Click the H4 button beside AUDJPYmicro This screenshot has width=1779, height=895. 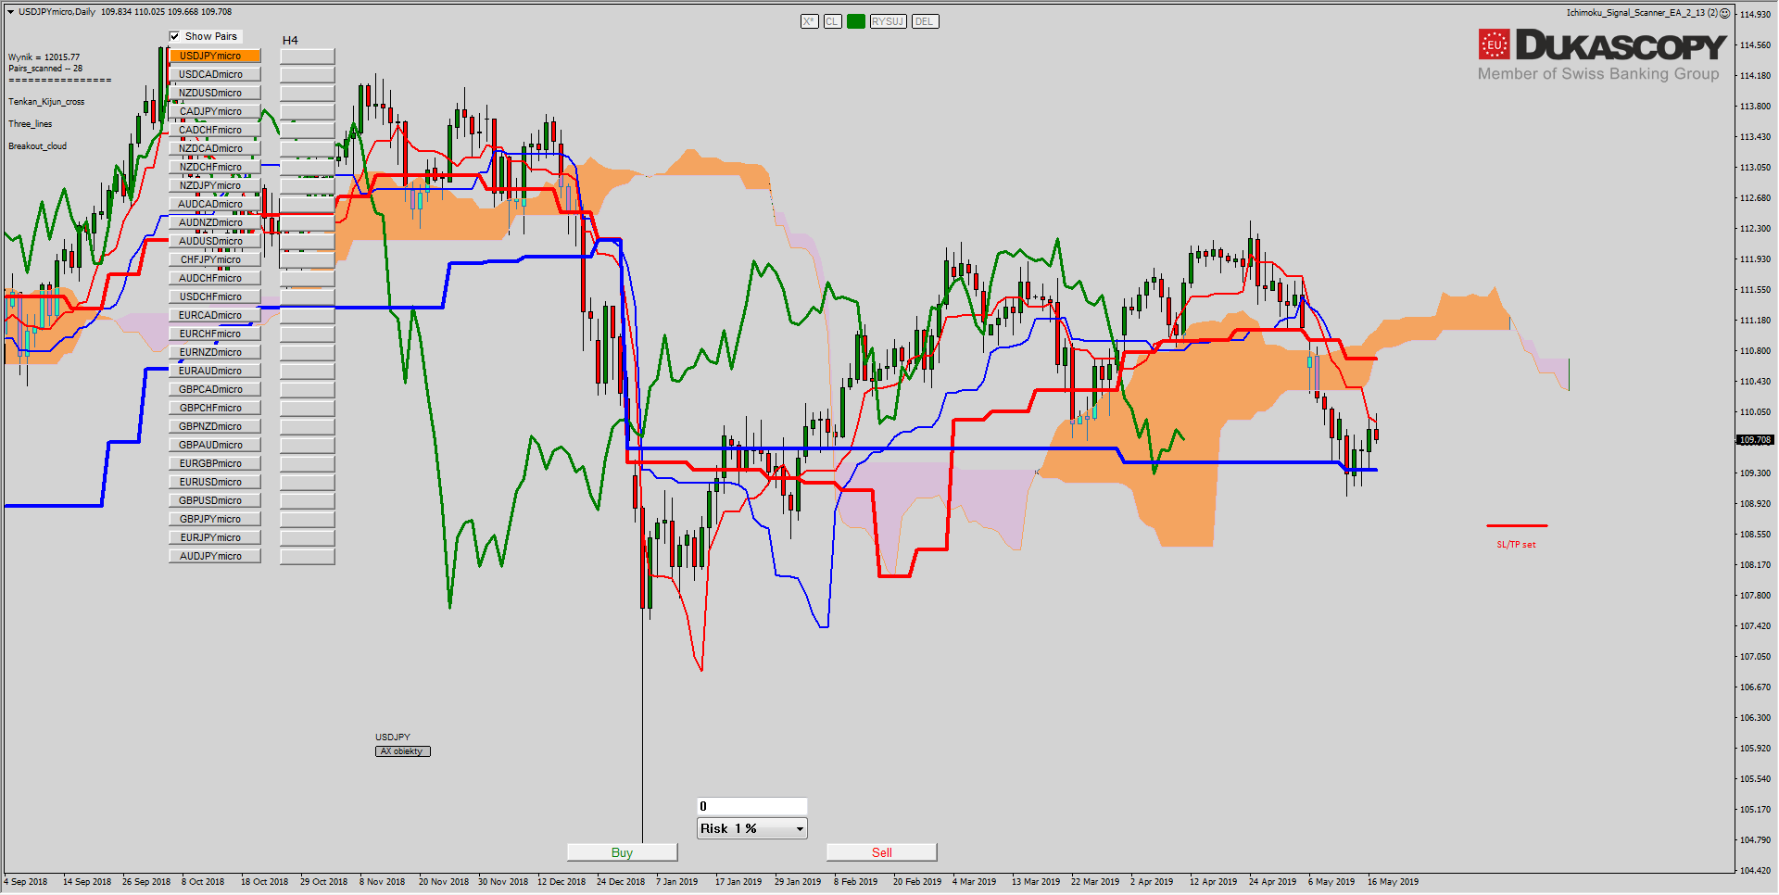click(x=307, y=556)
